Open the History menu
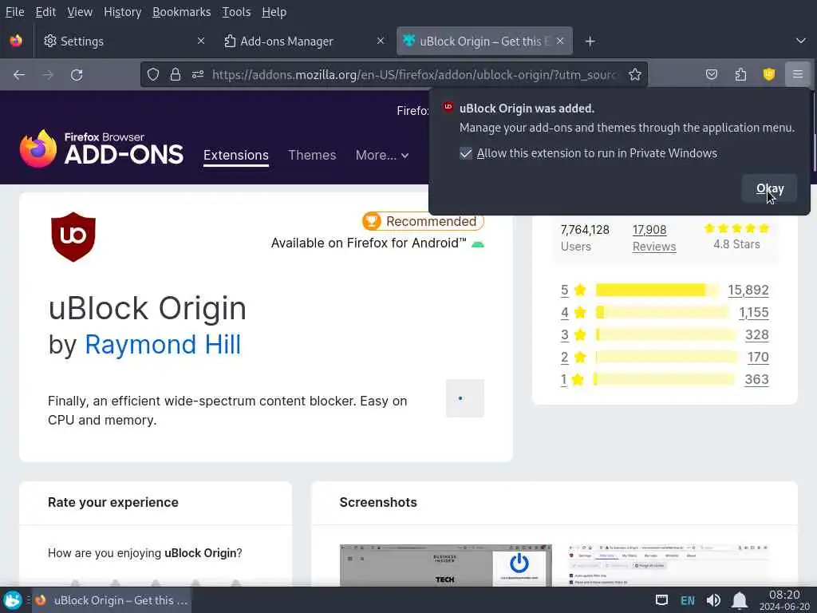This screenshot has width=817, height=613. coord(122,11)
